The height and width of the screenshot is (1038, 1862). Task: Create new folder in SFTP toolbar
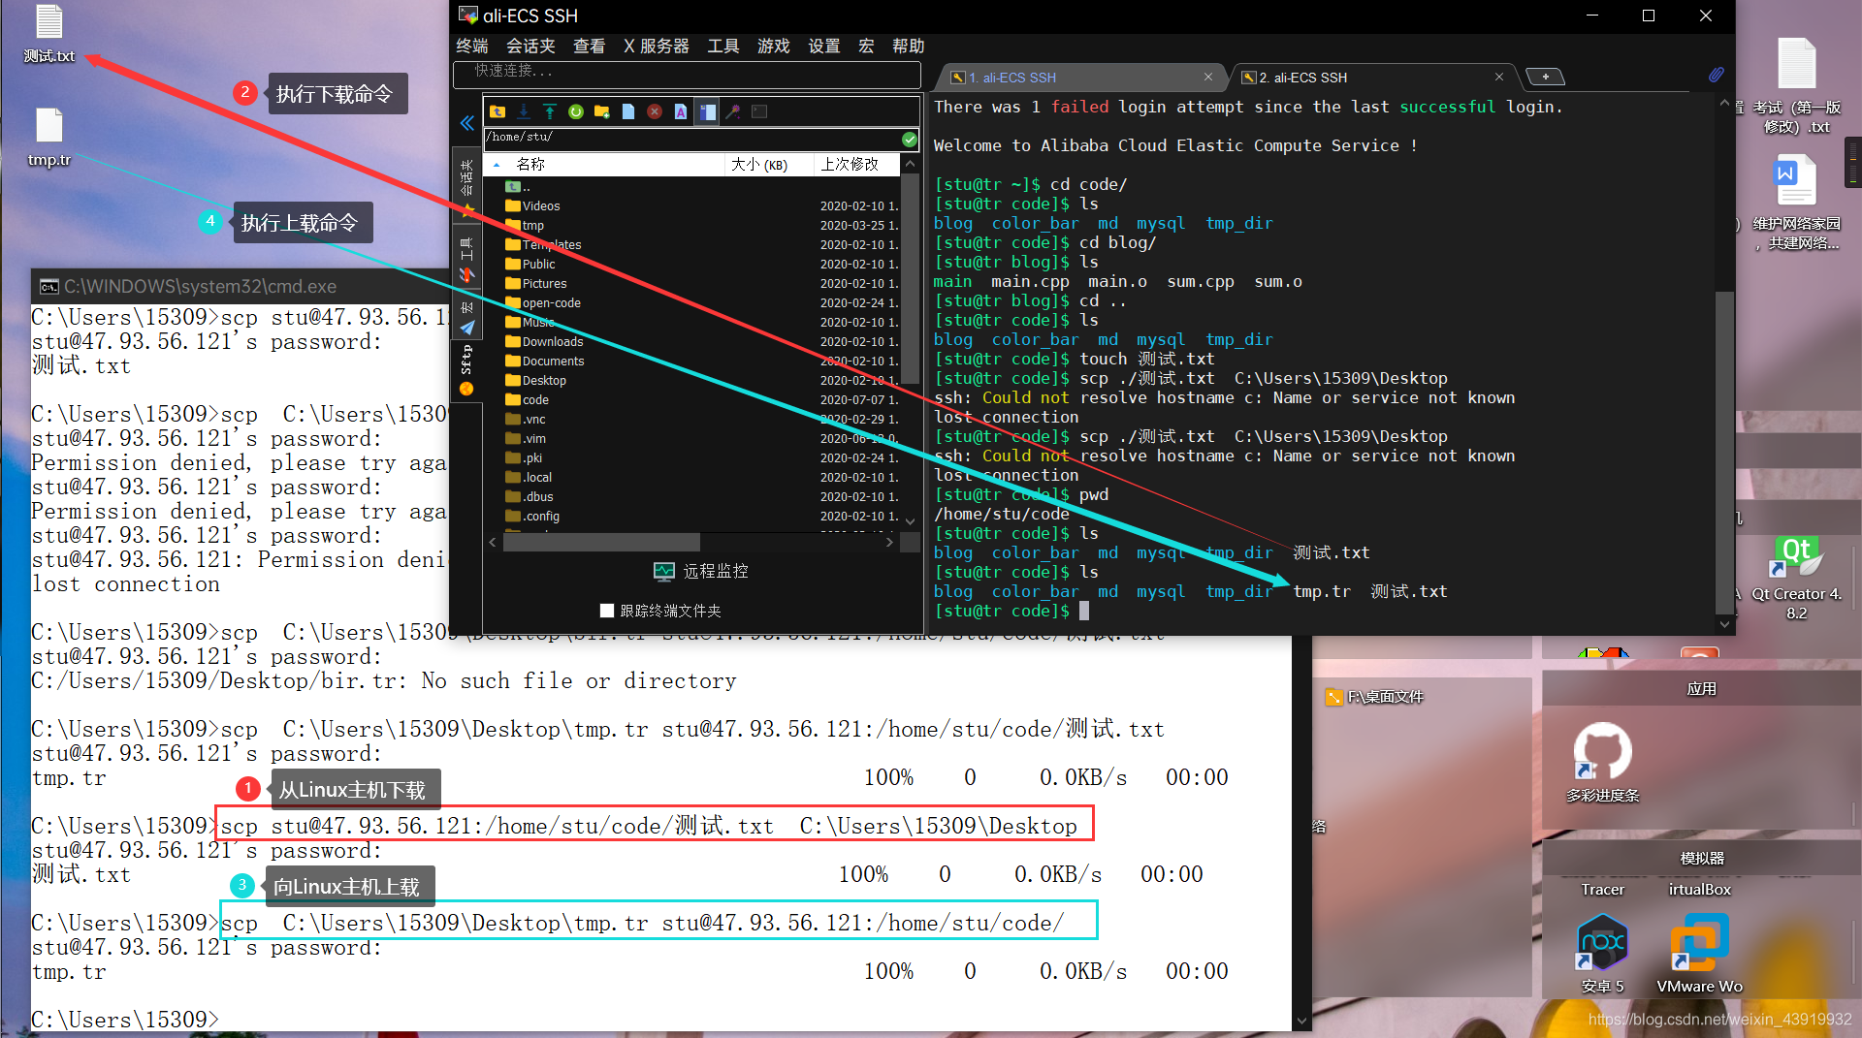(602, 111)
